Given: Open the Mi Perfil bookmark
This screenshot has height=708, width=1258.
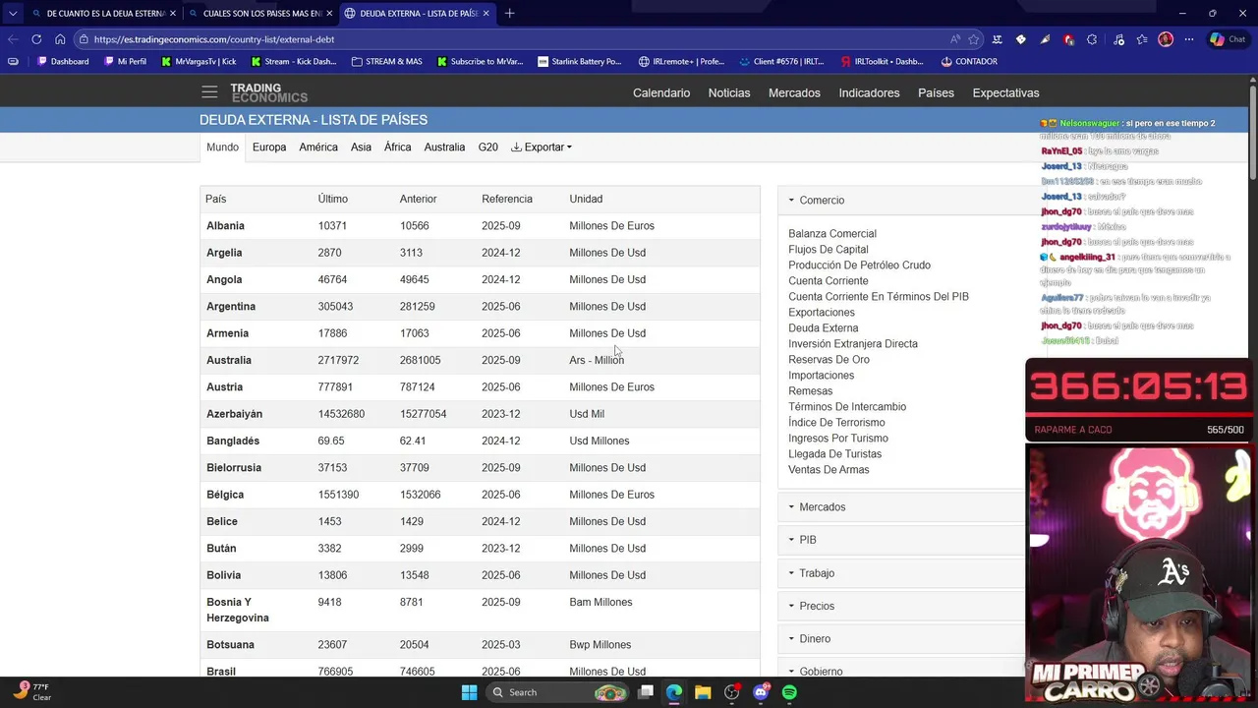Looking at the screenshot, I should coord(125,61).
